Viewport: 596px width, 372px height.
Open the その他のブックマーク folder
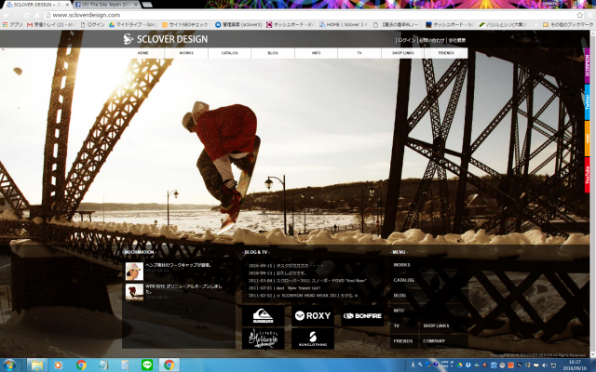568,25
